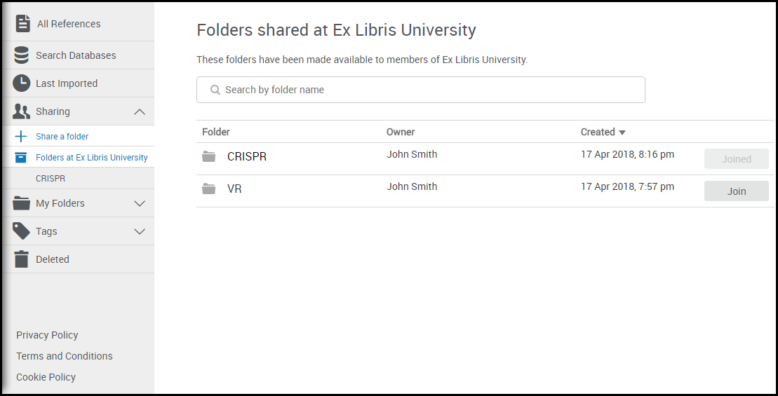Screen dimensions: 778x396
Task: Open the Cookie Policy link
Action: point(46,377)
